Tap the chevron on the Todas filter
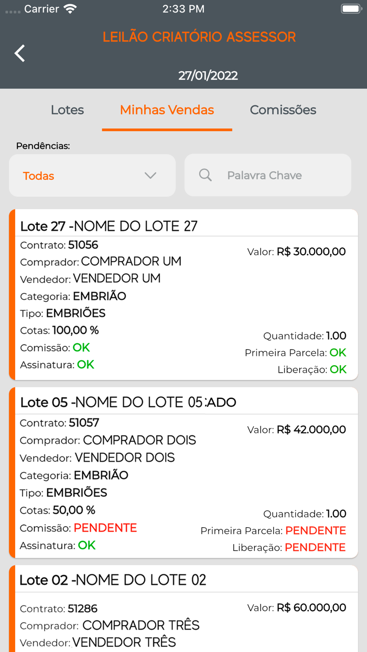Image resolution: width=367 pixels, height=652 pixels. (x=151, y=175)
